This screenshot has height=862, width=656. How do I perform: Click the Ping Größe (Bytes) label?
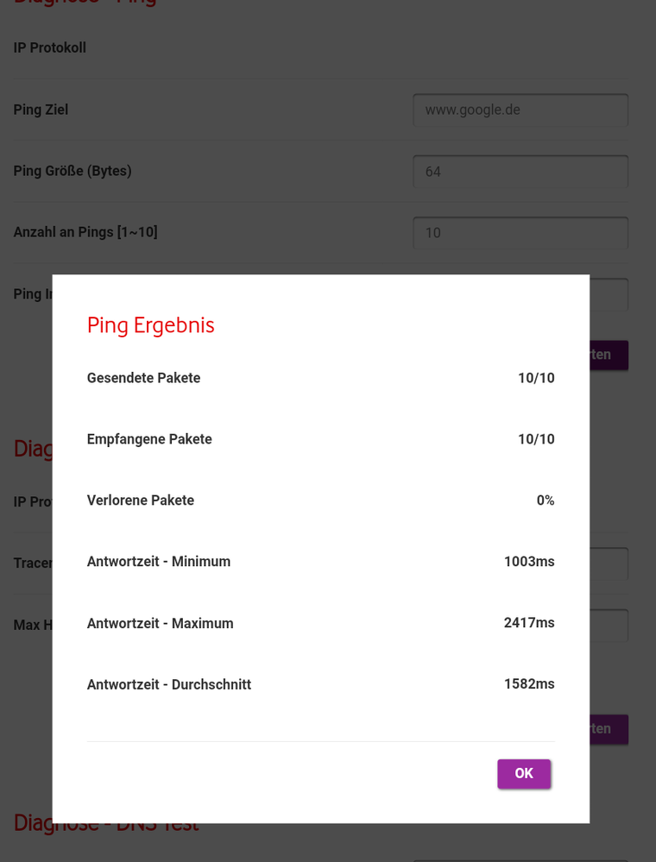73,171
